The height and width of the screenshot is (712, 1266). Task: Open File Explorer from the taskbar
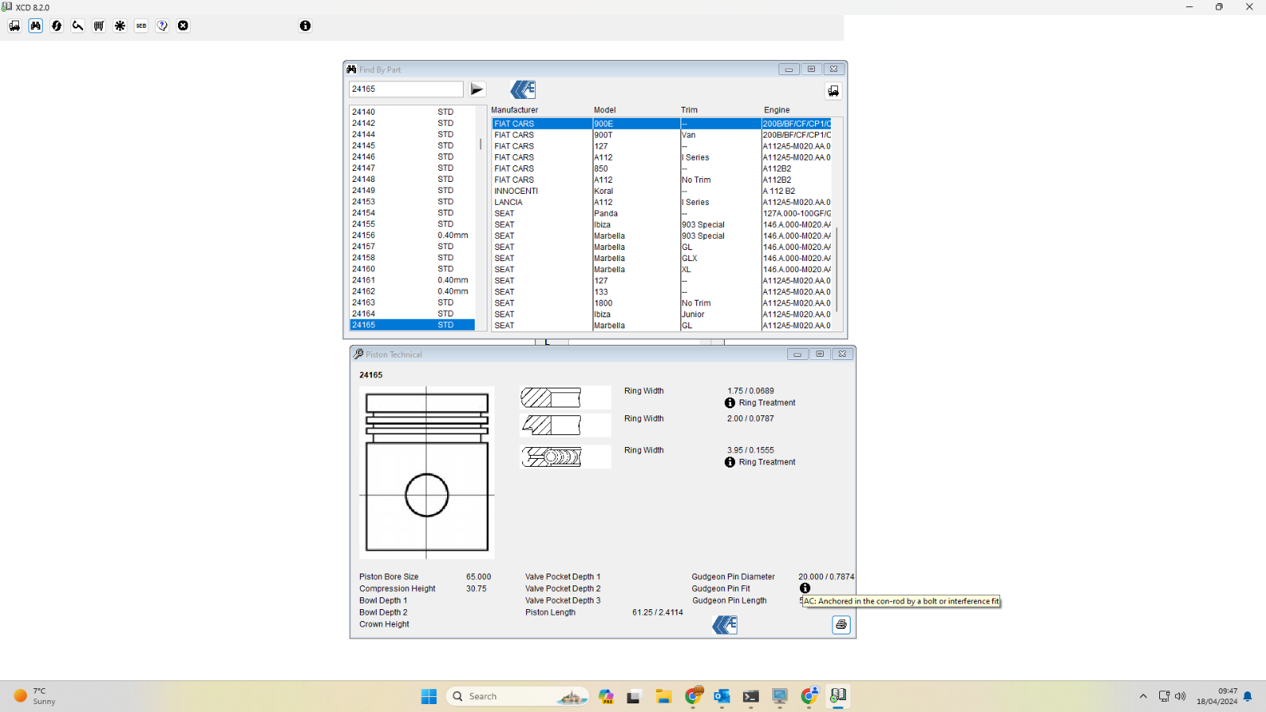coord(663,696)
